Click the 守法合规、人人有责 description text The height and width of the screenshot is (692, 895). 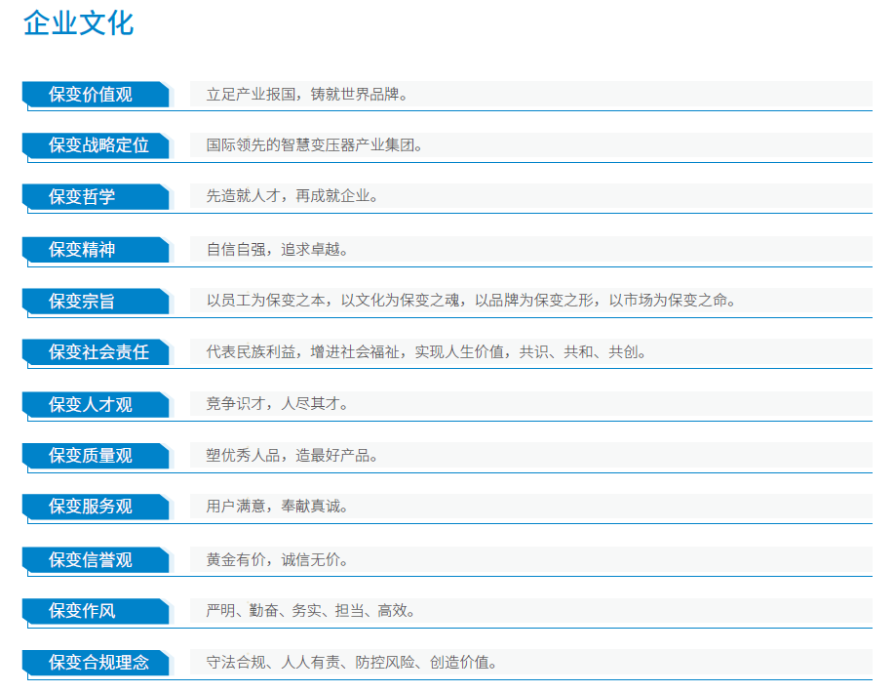click(352, 663)
